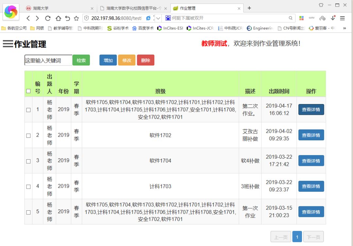353x246 pixels.
Task: Toggle the select-all checkbox in table header
Action: 28,91
